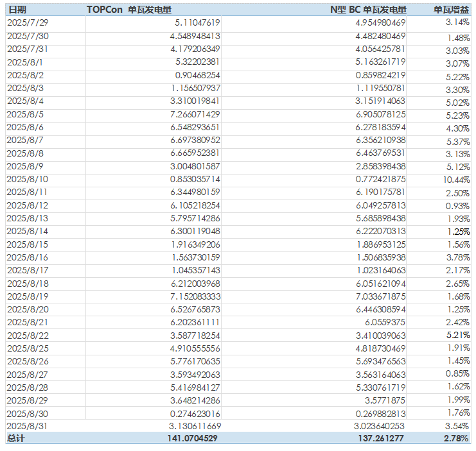
Task: Select the 单瓦增益 column header
Action: 451,10
